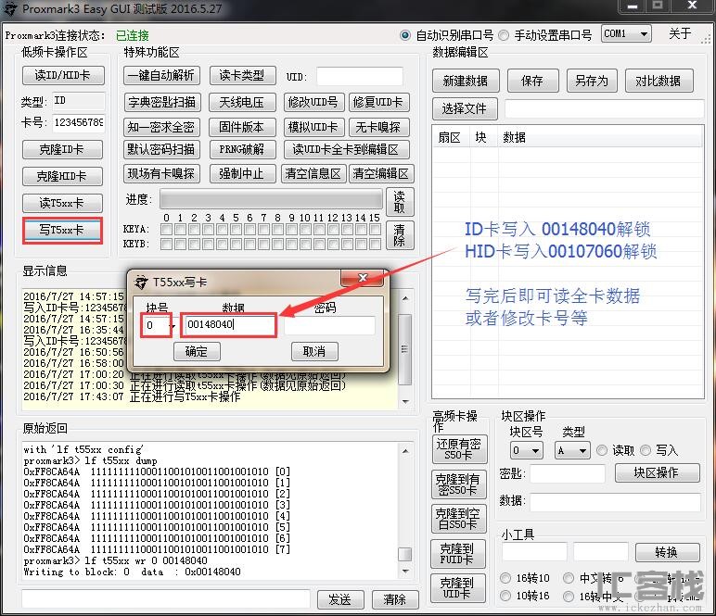Select 自动识别串口号 radio button
This screenshot has width=716, height=616.
pyautogui.click(x=405, y=35)
